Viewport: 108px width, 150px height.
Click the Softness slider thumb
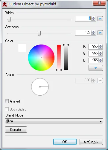click(x=39, y=33)
